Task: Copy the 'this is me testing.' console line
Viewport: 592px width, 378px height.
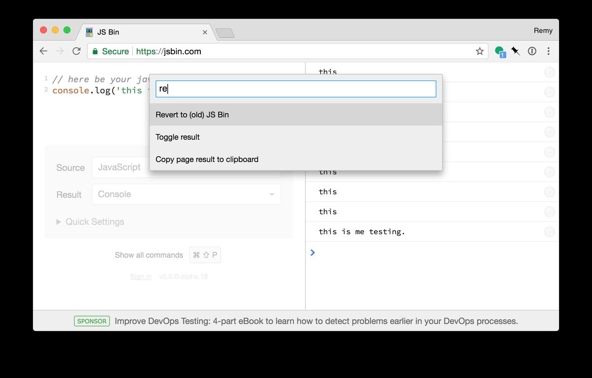Action: point(549,232)
